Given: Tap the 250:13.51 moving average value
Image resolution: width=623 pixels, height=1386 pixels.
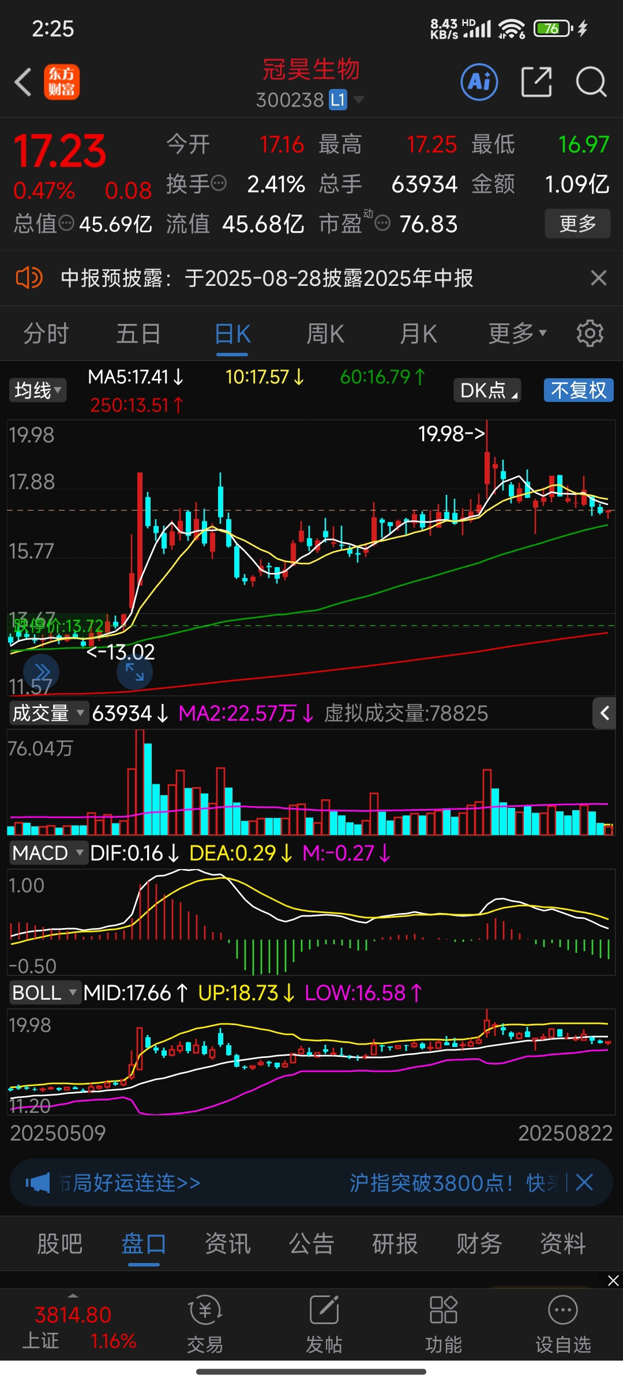Looking at the screenshot, I should pos(137,405).
